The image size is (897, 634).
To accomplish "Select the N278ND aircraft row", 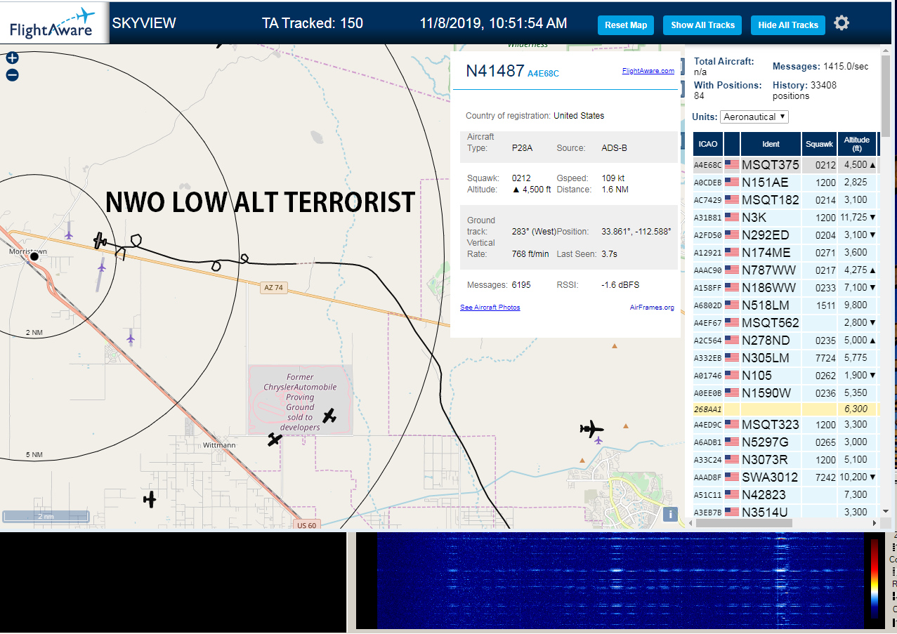I will click(x=785, y=341).
